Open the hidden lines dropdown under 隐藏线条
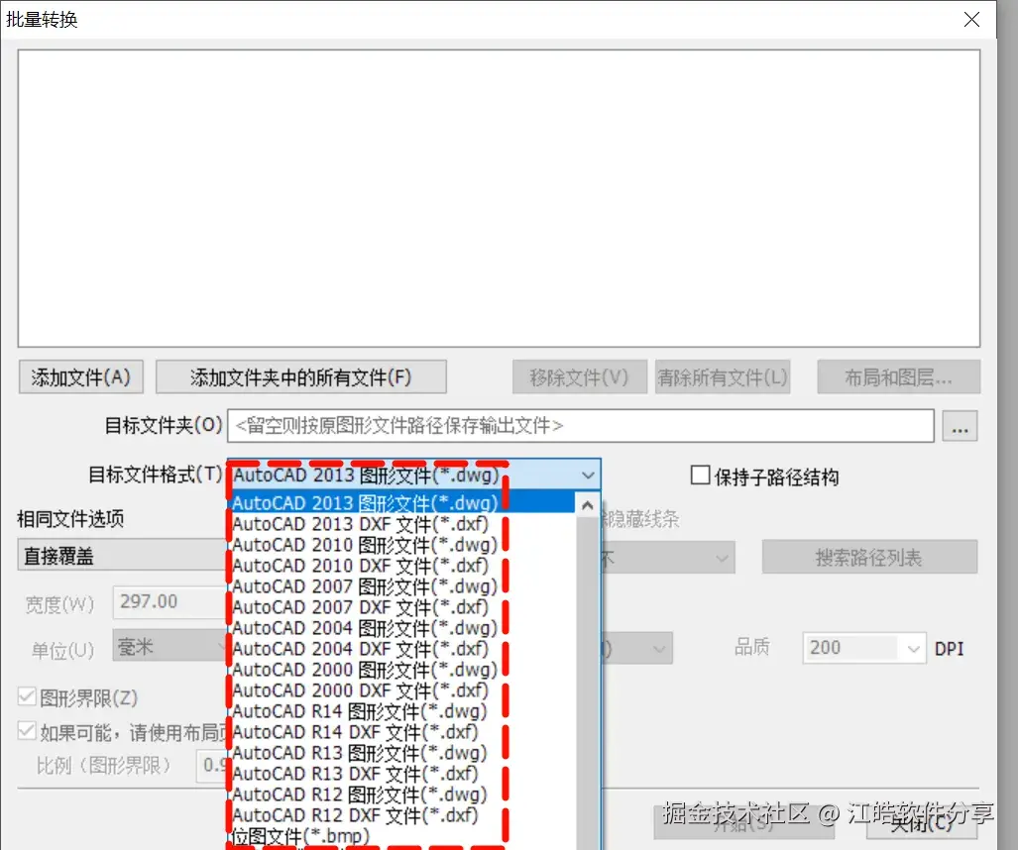The height and width of the screenshot is (850, 1018). [x=668, y=558]
